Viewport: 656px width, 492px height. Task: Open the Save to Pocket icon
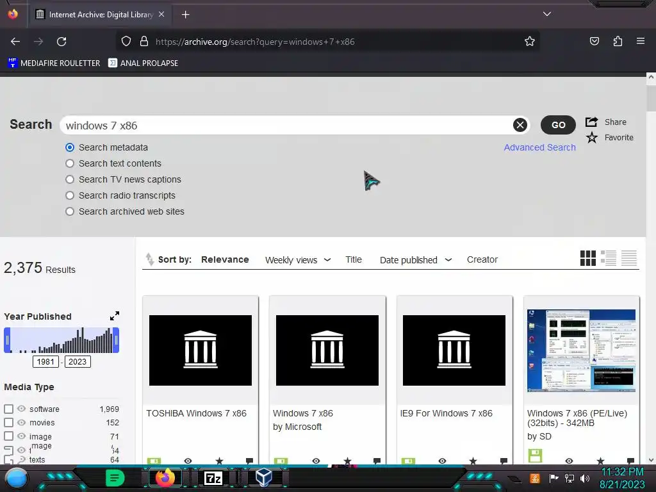click(594, 41)
